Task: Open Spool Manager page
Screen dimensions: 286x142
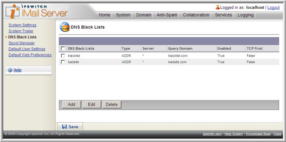Action: click(22, 43)
